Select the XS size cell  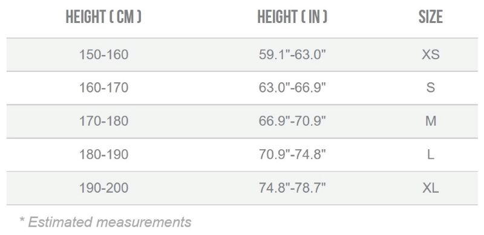(431, 54)
